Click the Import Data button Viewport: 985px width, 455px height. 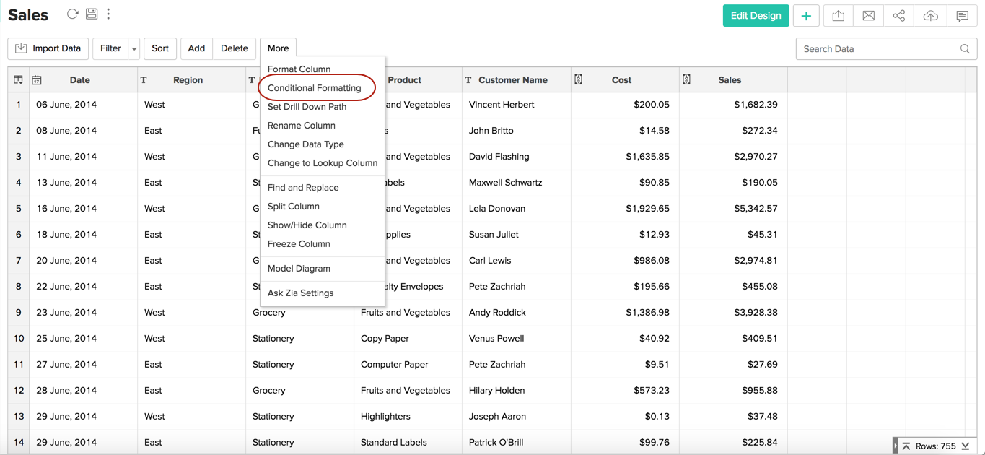[48, 48]
